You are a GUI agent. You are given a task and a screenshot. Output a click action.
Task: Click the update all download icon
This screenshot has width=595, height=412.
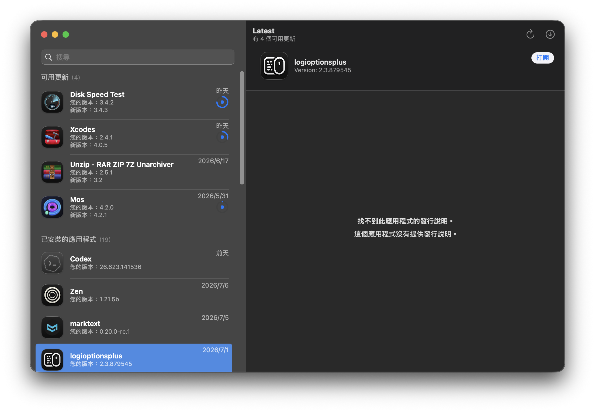(550, 34)
